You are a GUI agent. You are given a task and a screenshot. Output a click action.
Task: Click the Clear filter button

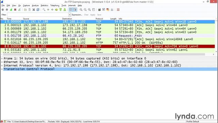[86, 15]
